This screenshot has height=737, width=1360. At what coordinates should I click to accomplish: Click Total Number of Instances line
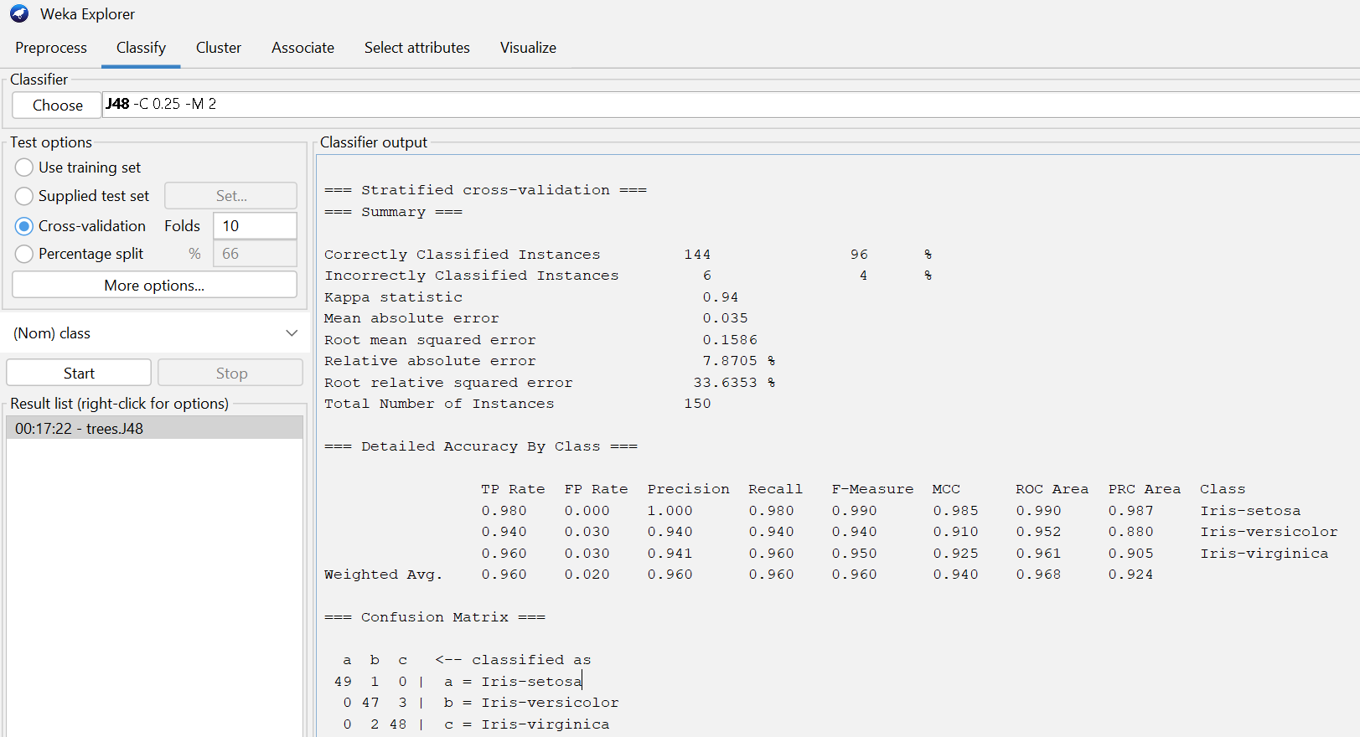coord(518,404)
